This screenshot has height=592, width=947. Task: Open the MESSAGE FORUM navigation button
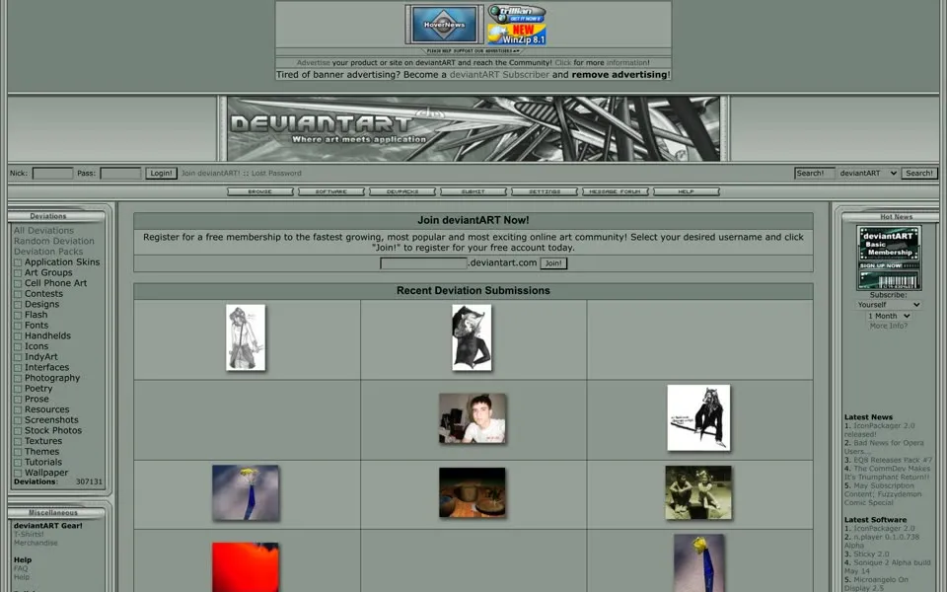pos(616,191)
